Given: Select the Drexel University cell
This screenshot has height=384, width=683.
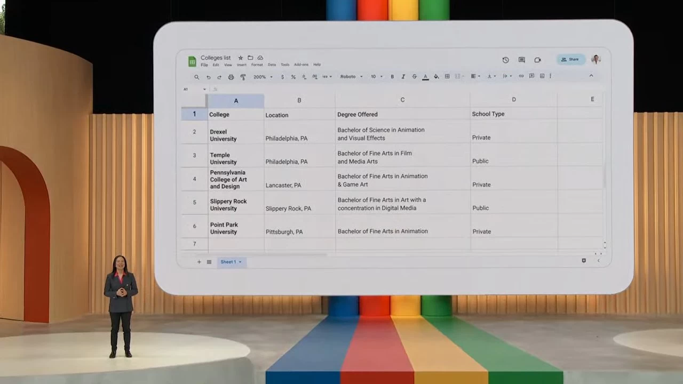Looking at the screenshot, I should coord(235,135).
